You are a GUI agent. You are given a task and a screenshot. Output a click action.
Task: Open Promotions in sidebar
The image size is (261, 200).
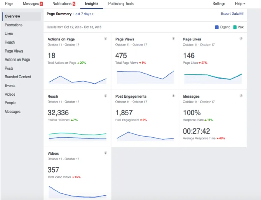click(x=14, y=25)
